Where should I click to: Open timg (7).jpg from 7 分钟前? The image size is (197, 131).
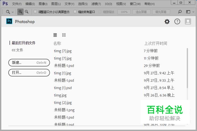63,51
